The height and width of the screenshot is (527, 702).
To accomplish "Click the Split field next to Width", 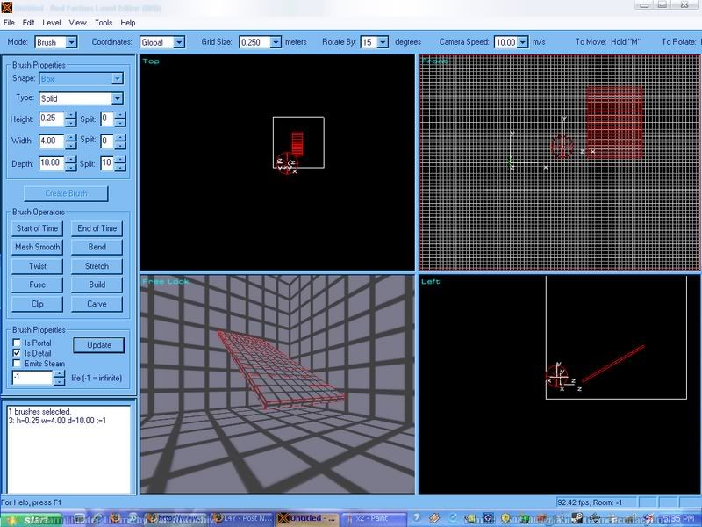I will pyautogui.click(x=107, y=141).
